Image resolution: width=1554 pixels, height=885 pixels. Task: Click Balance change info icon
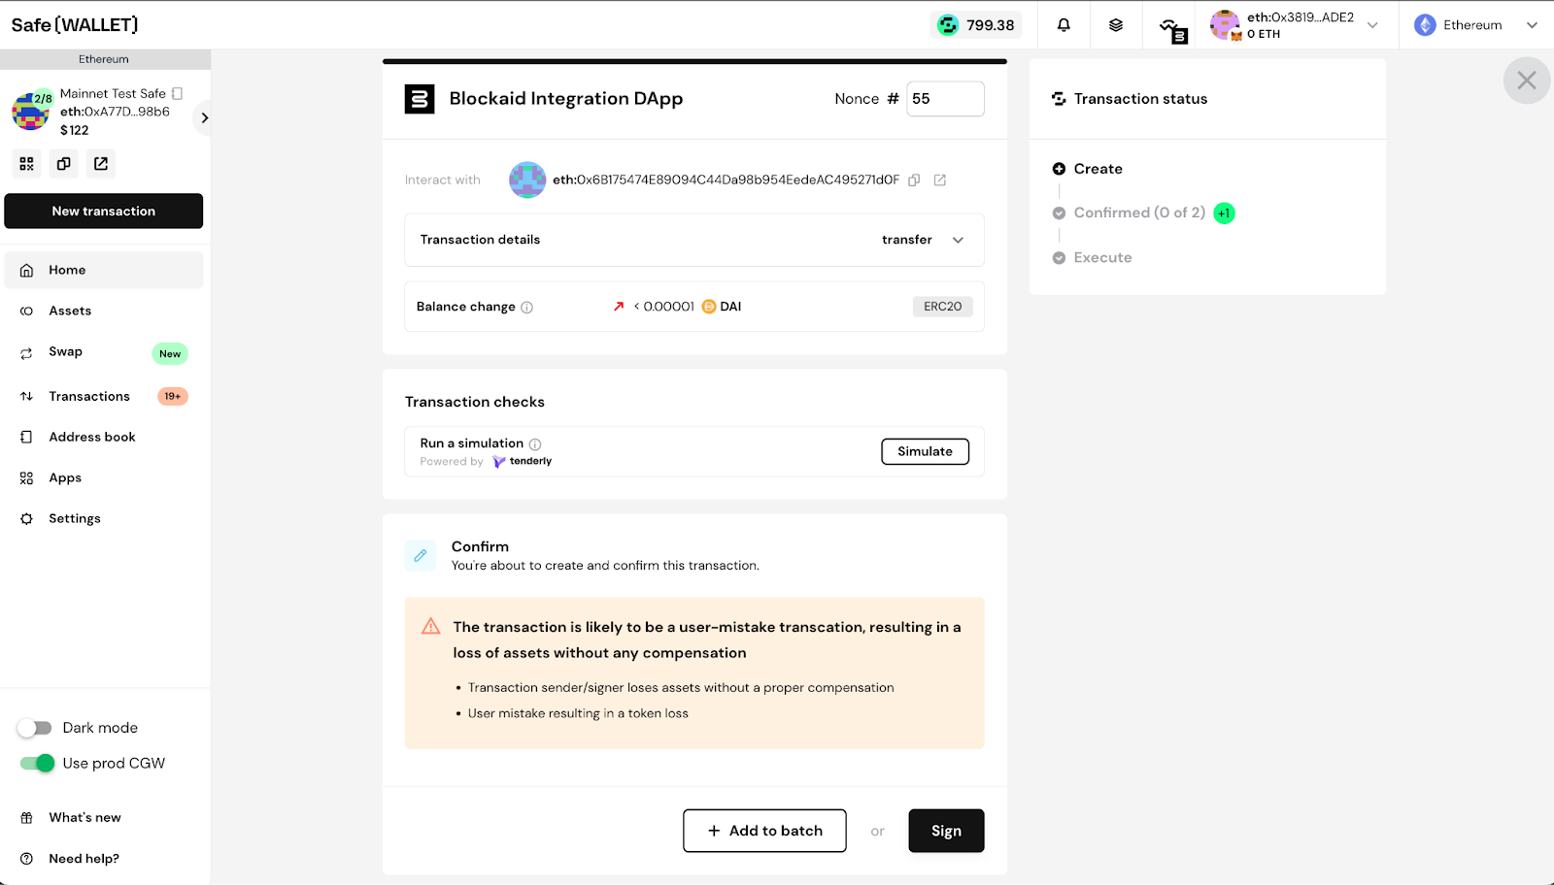pyautogui.click(x=526, y=308)
